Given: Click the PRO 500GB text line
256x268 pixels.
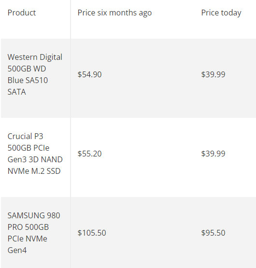Looking at the screenshot, I should (x=28, y=227).
